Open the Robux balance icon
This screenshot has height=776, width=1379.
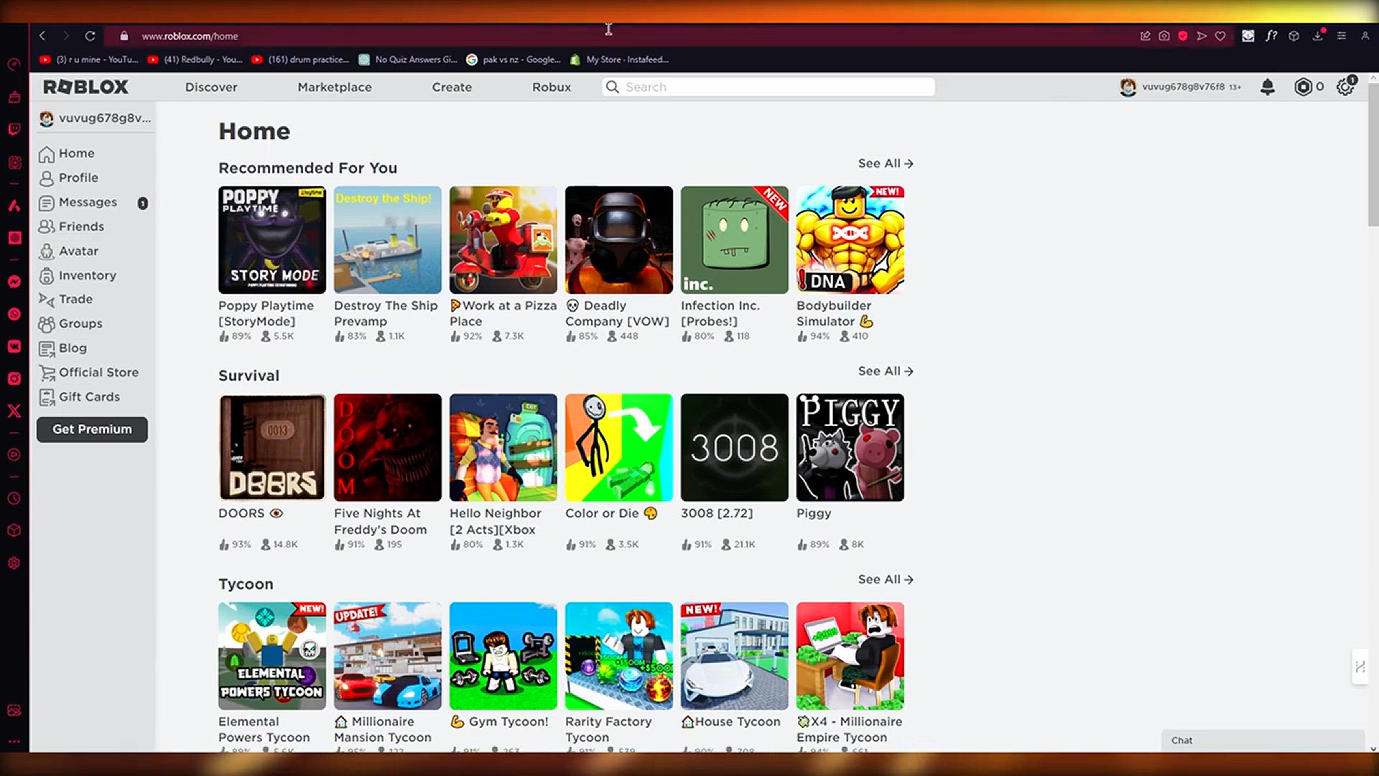coord(1303,87)
